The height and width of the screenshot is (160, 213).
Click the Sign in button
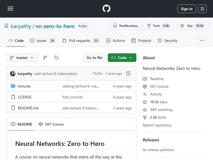click(186, 9)
